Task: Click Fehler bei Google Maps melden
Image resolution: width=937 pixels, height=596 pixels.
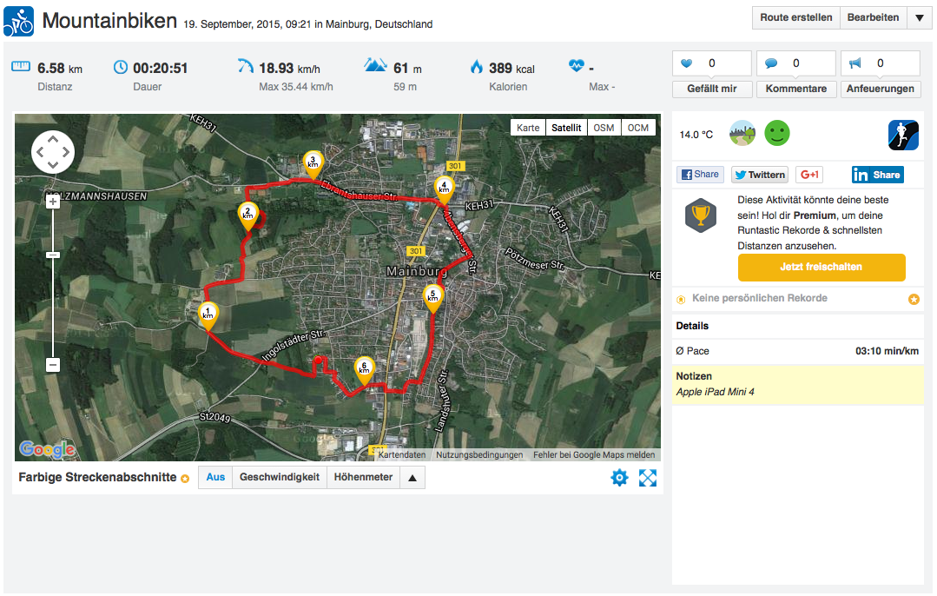Action: [x=594, y=455]
